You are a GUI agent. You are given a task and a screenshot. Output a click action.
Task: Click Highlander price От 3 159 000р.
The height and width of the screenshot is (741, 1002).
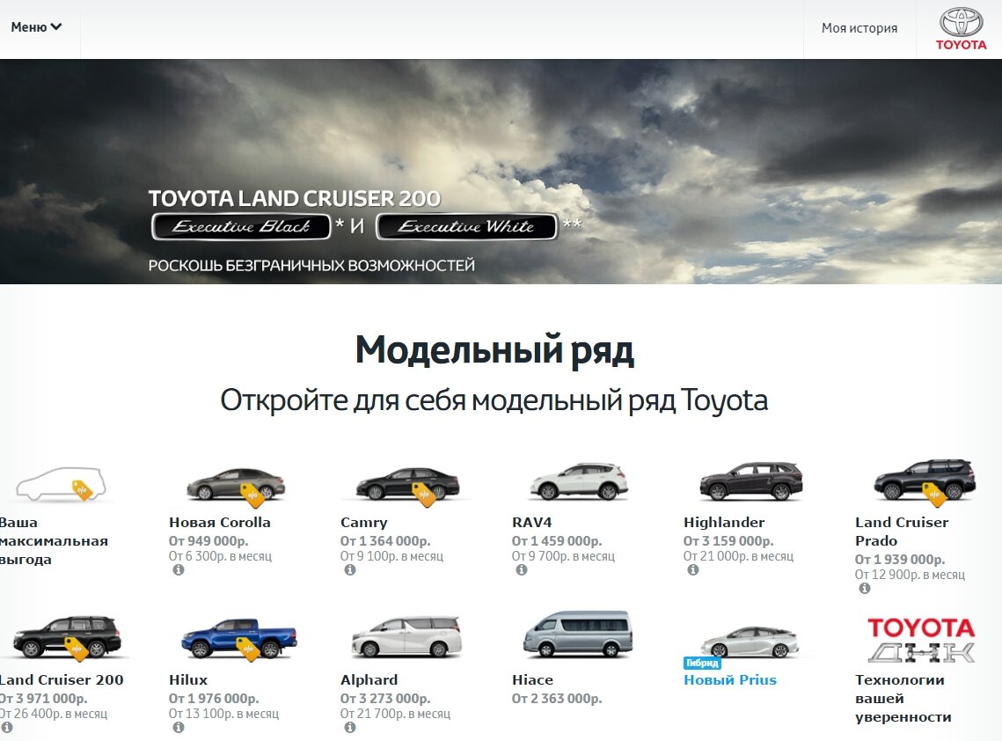pos(728,541)
